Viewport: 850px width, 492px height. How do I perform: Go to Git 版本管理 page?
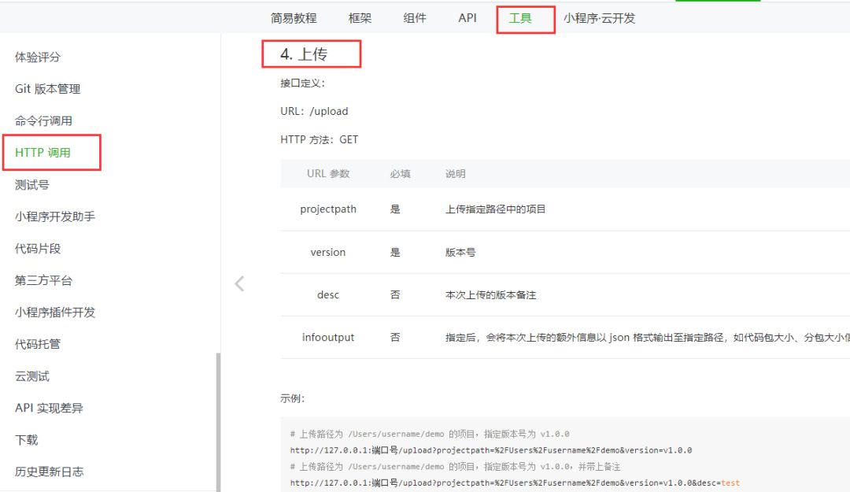(x=47, y=89)
